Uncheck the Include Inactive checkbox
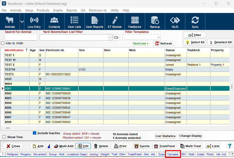The height and width of the screenshot is (158, 234). tap(34, 133)
